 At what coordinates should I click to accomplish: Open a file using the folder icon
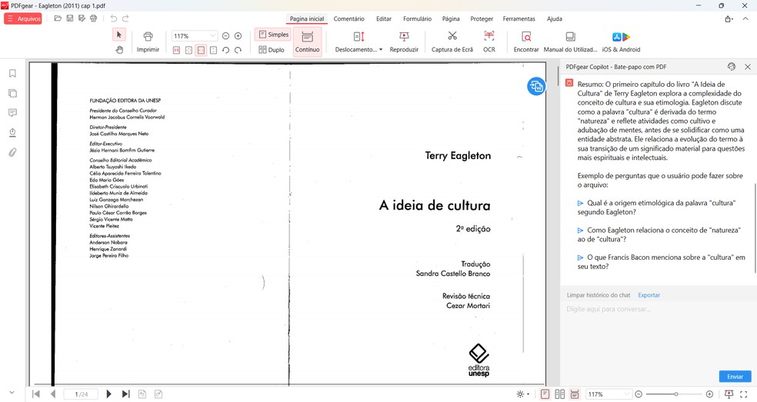point(58,18)
